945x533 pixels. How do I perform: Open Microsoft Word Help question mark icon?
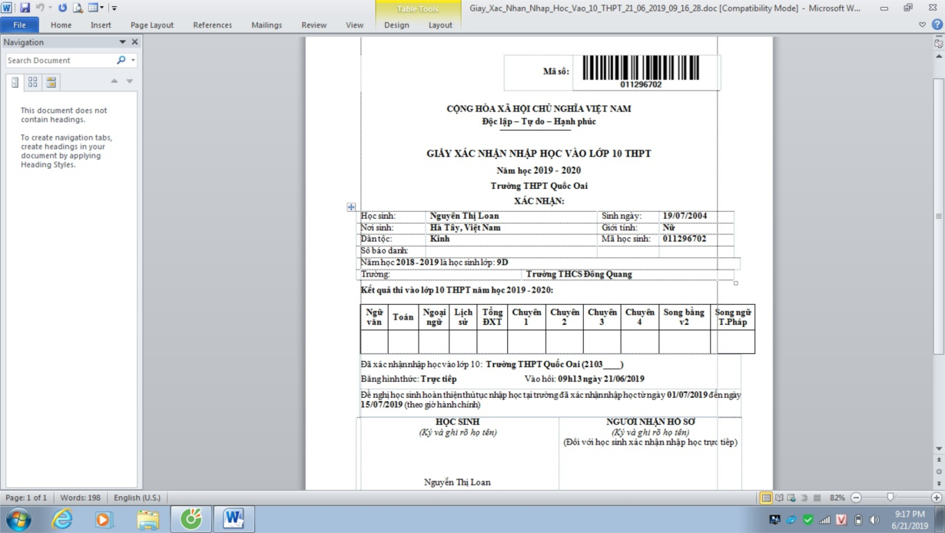[937, 25]
